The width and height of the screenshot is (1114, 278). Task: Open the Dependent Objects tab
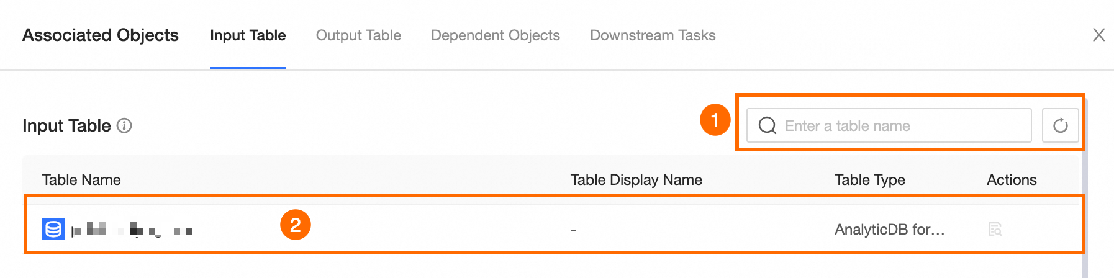point(495,35)
